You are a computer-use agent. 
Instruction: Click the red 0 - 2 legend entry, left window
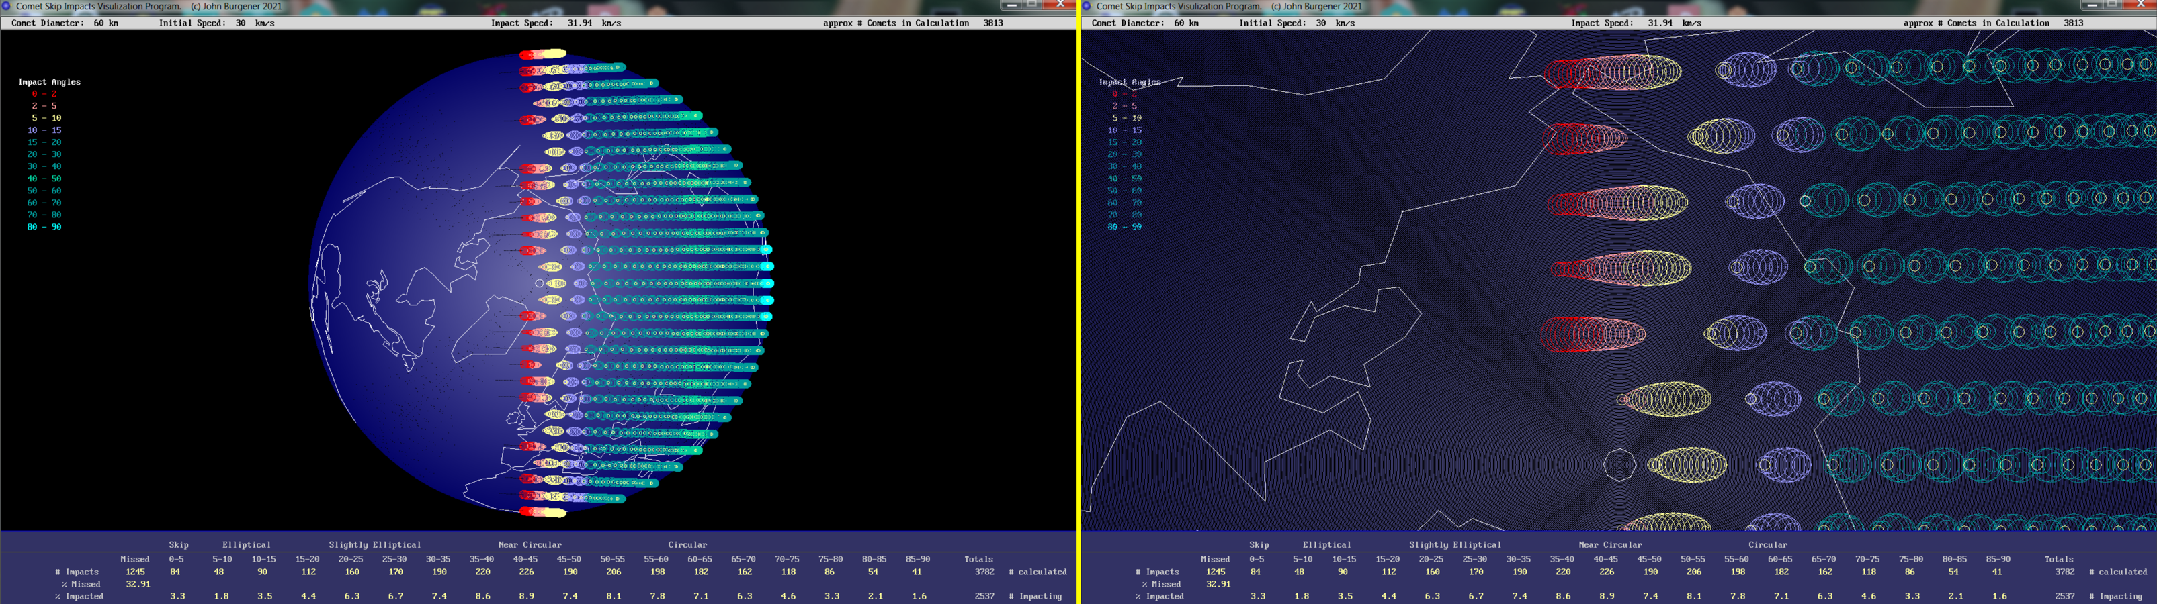[x=44, y=94]
